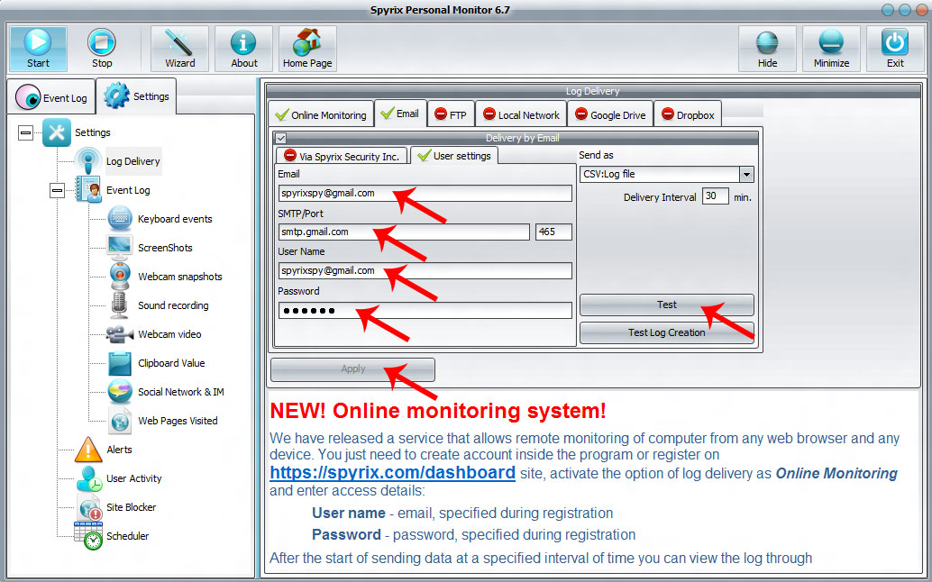Image resolution: width=932 pixels, height=582 pixels.
Task: Open the Local Network delivery tab
Action: click(x=521, y=114)
